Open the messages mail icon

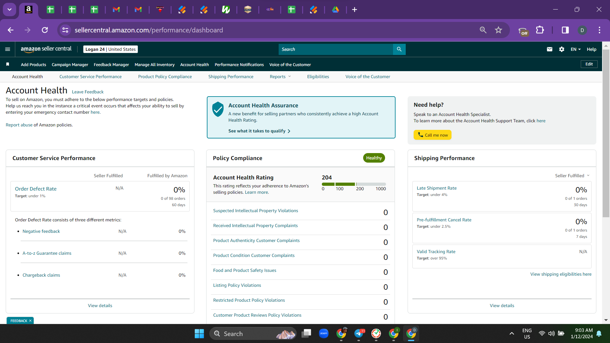[549, 49]
